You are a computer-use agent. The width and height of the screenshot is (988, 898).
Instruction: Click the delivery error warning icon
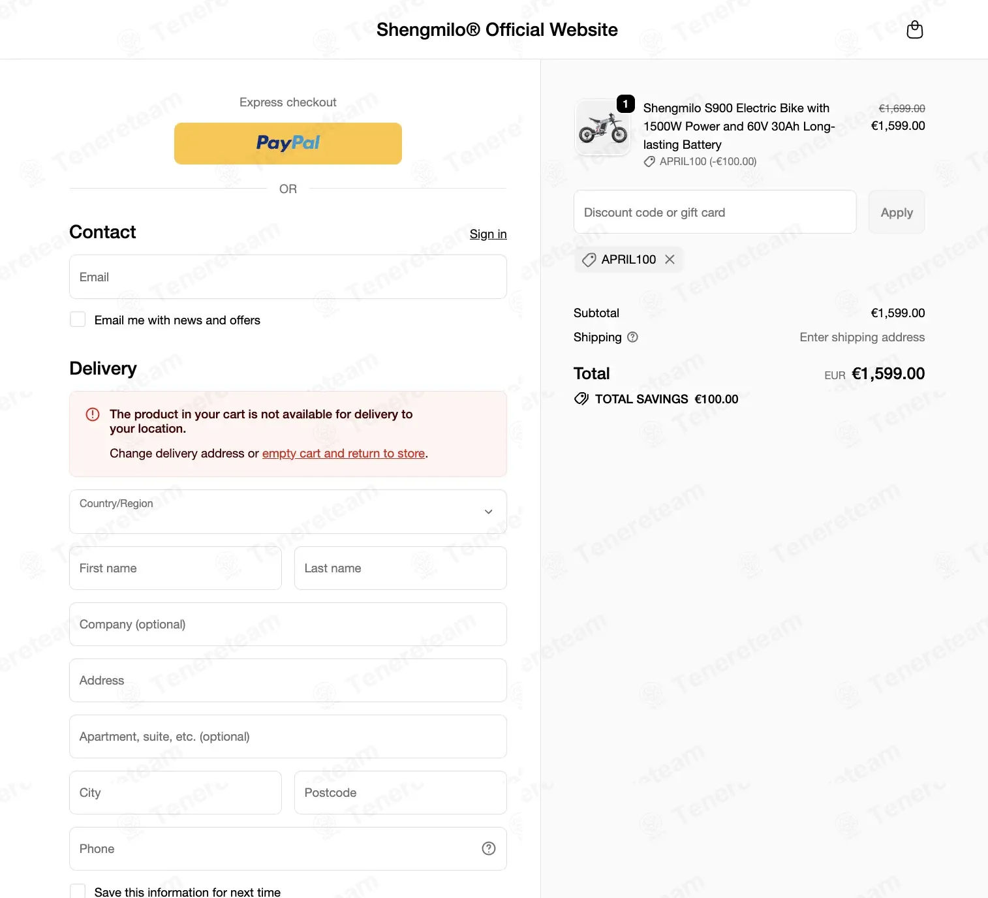pos(93,414)
